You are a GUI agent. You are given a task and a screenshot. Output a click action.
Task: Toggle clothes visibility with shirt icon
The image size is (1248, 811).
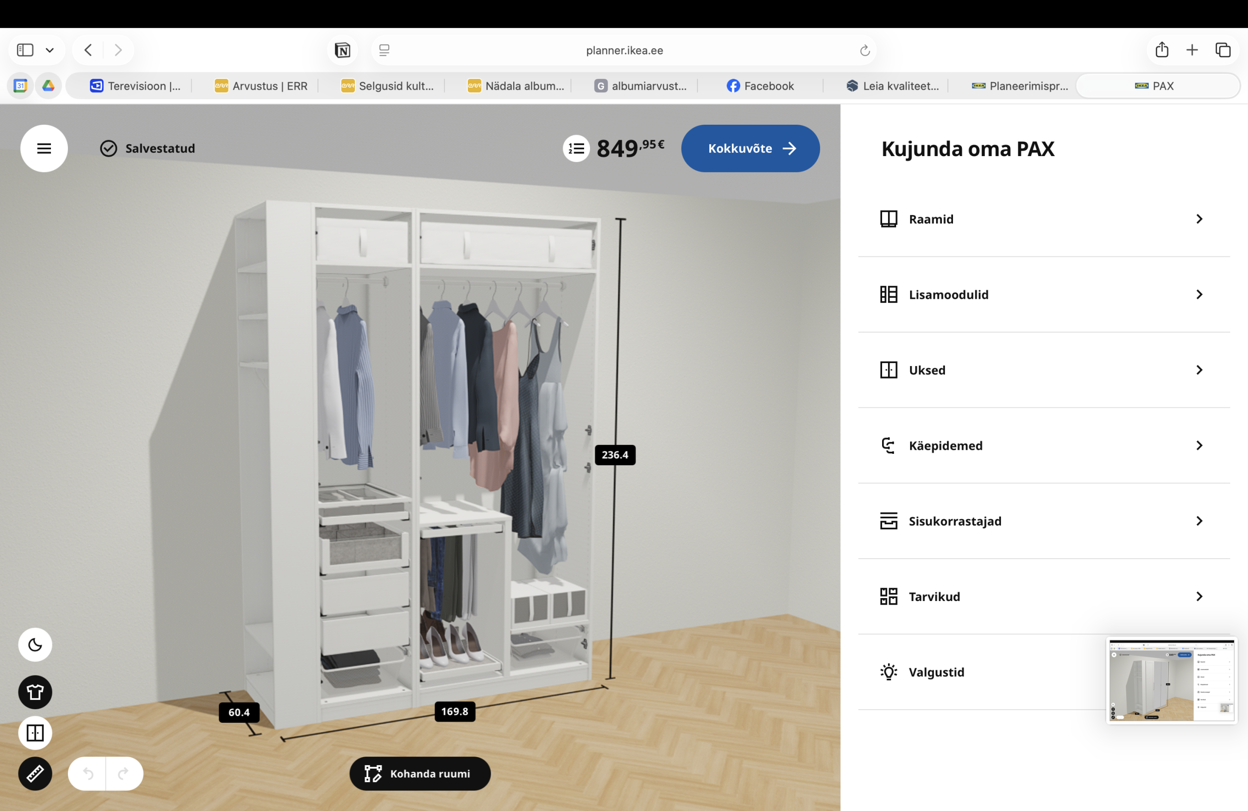[35, 692]
